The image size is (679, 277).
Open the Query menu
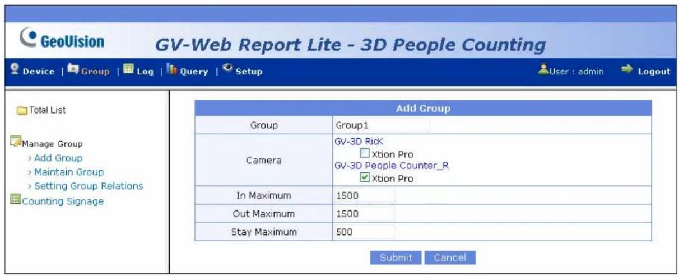[193, 72]
